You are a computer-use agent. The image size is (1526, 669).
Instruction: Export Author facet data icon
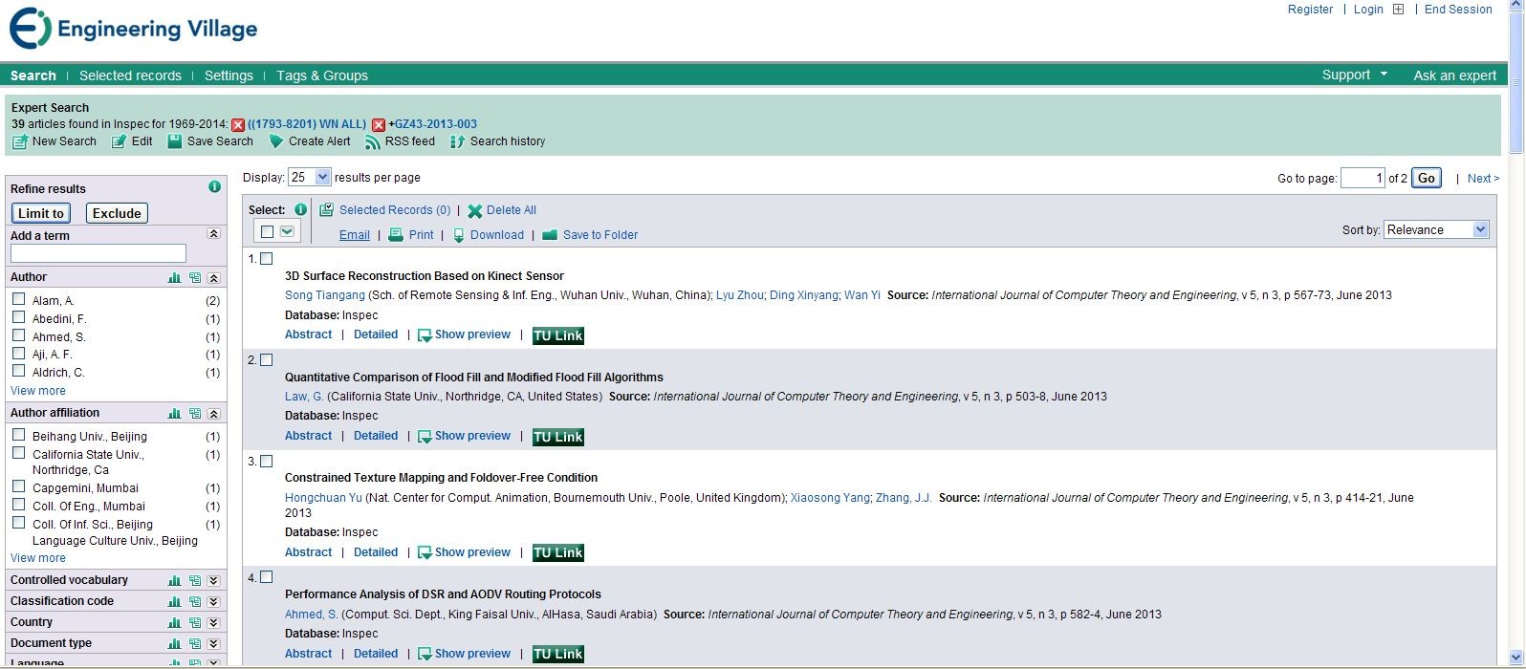click(x=195, y=278)
